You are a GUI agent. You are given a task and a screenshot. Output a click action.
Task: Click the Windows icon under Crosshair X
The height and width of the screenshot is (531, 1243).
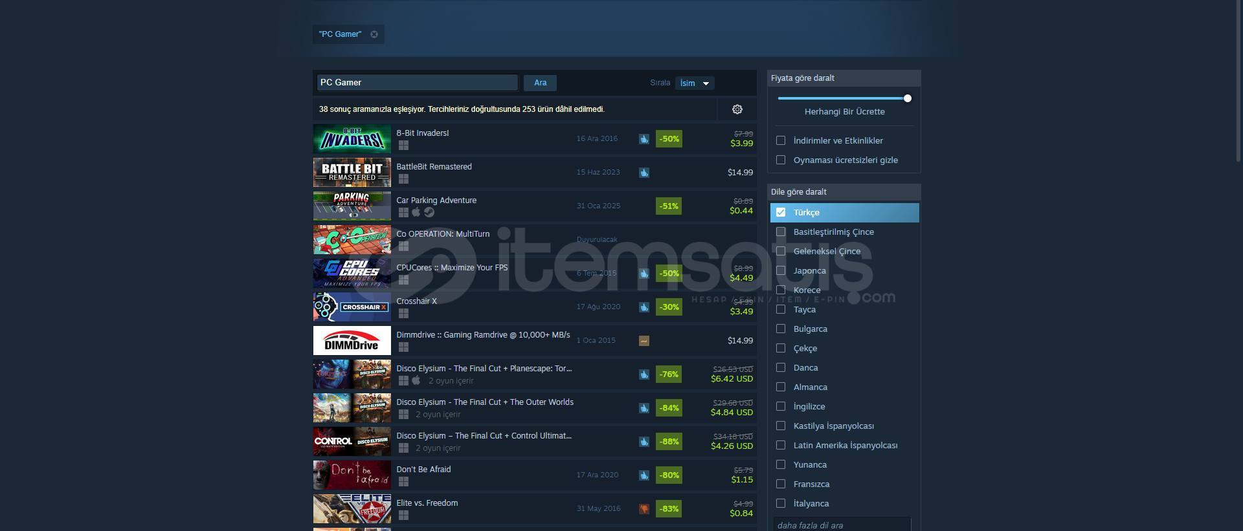(x=403, y=314)
